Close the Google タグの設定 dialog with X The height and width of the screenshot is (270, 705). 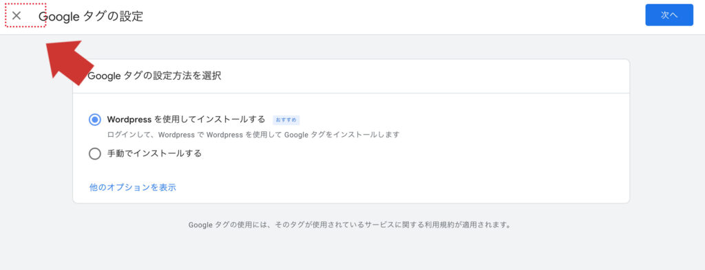[x=17, y=16]
